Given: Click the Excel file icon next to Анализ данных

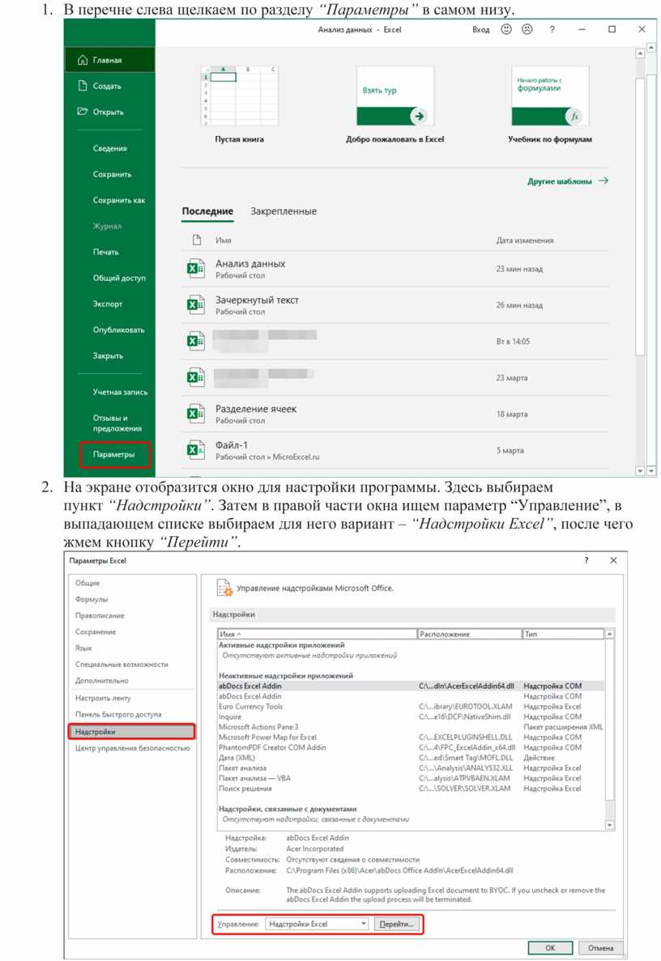Looking at the screenshot, I should point(195,269).
